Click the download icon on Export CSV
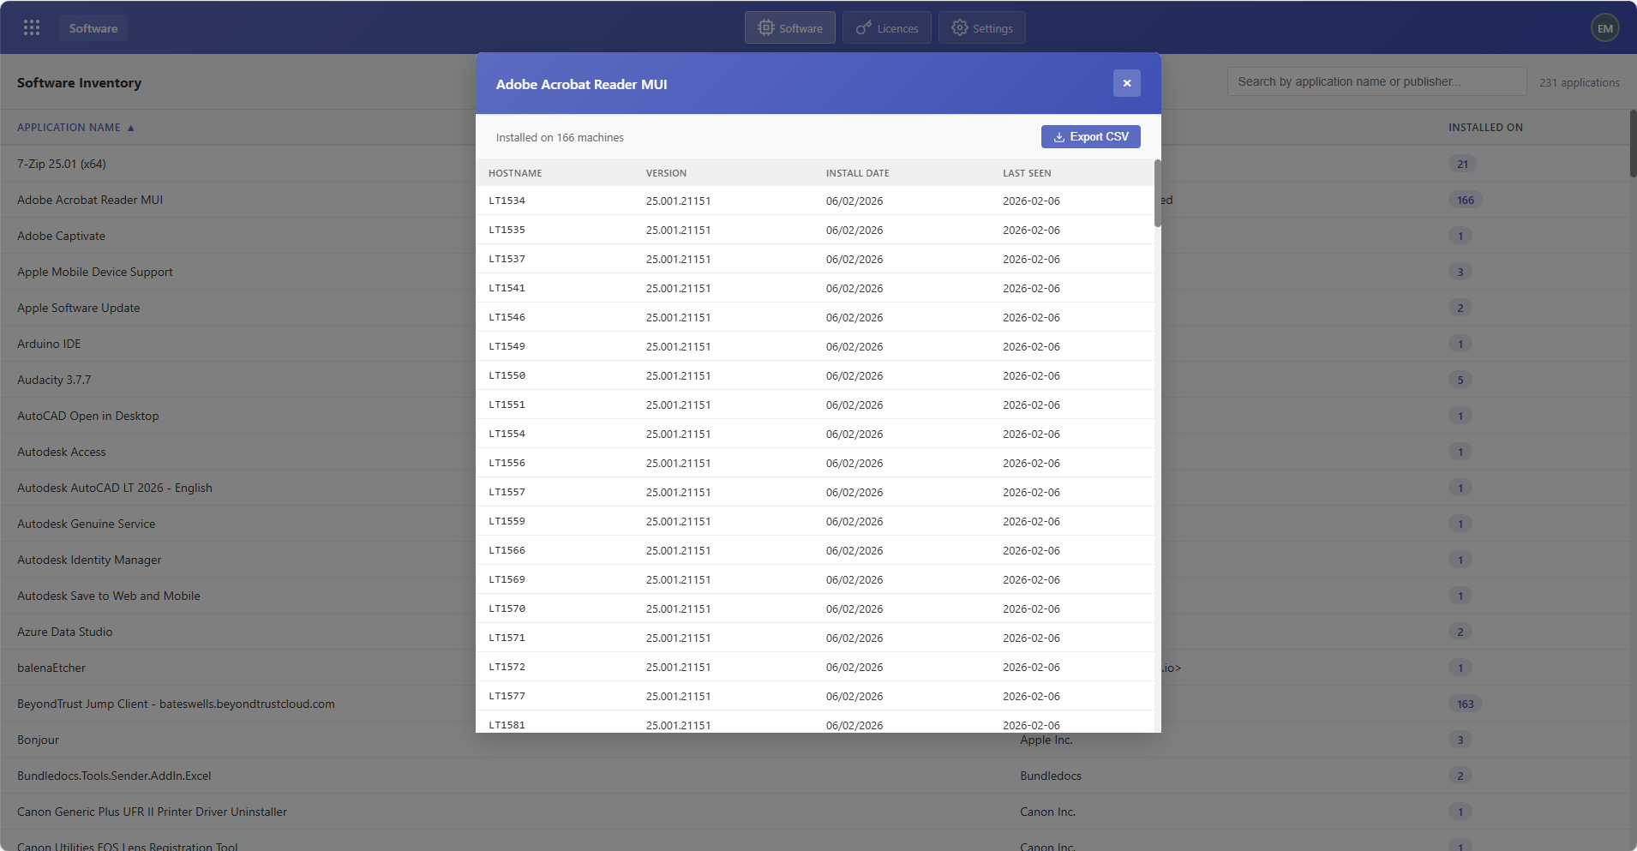The image size is (1637, 851). 1058,137
